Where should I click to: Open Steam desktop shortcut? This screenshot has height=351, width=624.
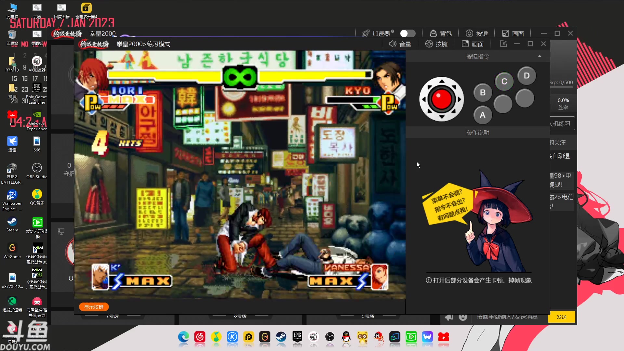12,224
